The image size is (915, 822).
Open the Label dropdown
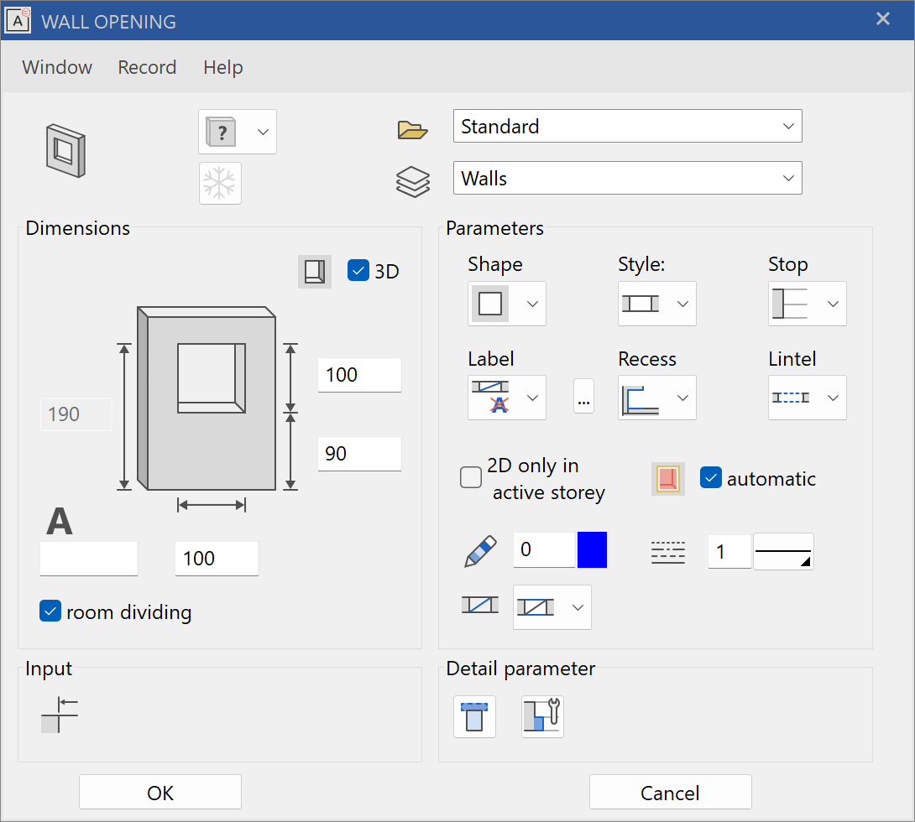(506, 398)
